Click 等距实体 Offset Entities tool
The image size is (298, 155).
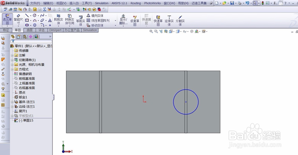pos(80,21)
